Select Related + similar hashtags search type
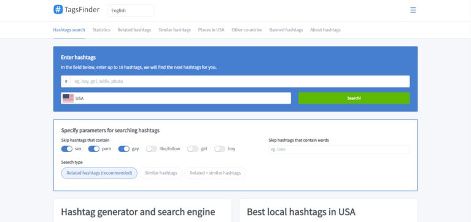471x222 pixels. pos(215,173)
